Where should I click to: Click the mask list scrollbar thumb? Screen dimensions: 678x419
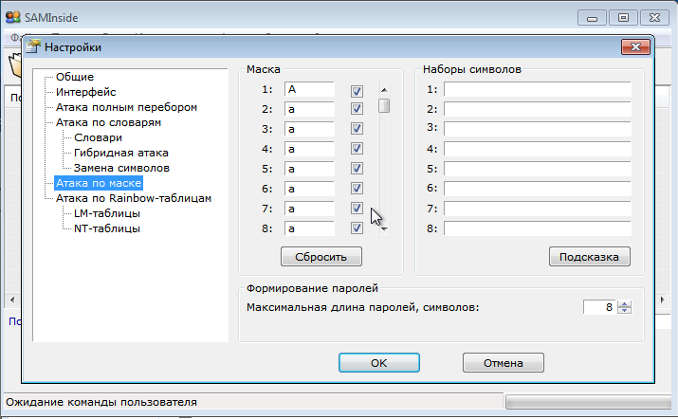pos(384,106)
